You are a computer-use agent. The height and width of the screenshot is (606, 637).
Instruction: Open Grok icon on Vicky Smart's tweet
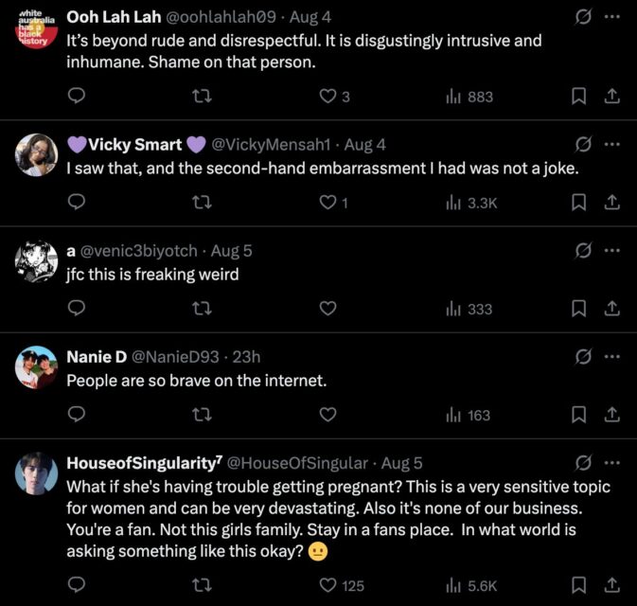pos(584,144)
